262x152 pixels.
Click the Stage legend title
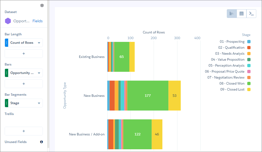pos(246,35)
